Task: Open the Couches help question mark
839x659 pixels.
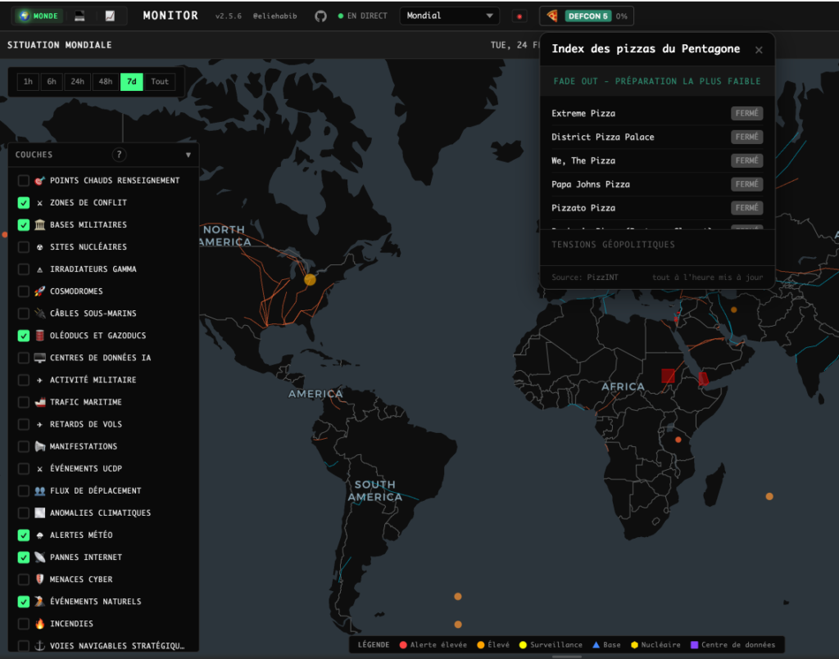Action: pyautogui.click(x=119, y=155)
